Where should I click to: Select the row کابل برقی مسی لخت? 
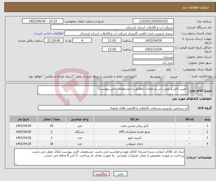tap(110, 126)
